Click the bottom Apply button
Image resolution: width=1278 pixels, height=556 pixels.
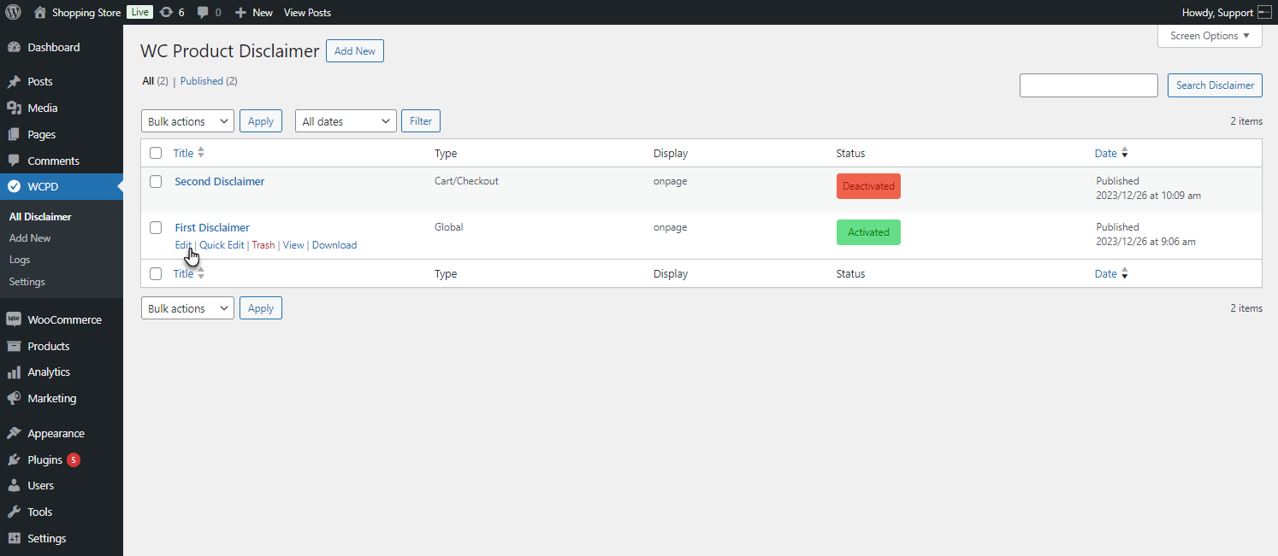(261, 308)
